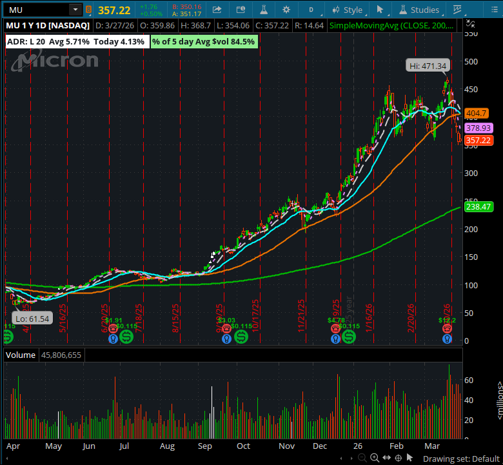Viewport: 503px width, 465px height.
Task: Click the H: 368.7 high value
Action: pos(195,25)
